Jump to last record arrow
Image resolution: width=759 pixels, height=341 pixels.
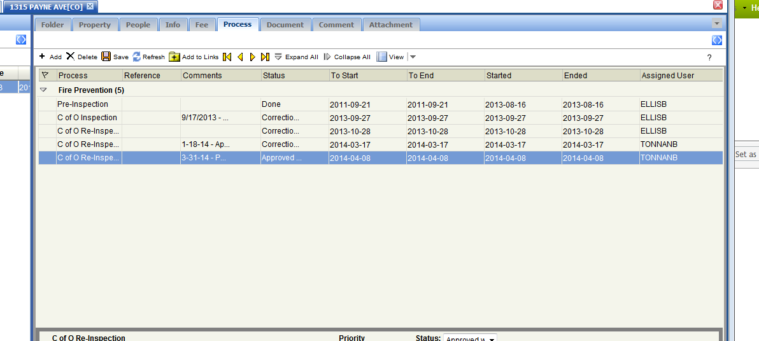pos(266,57)
